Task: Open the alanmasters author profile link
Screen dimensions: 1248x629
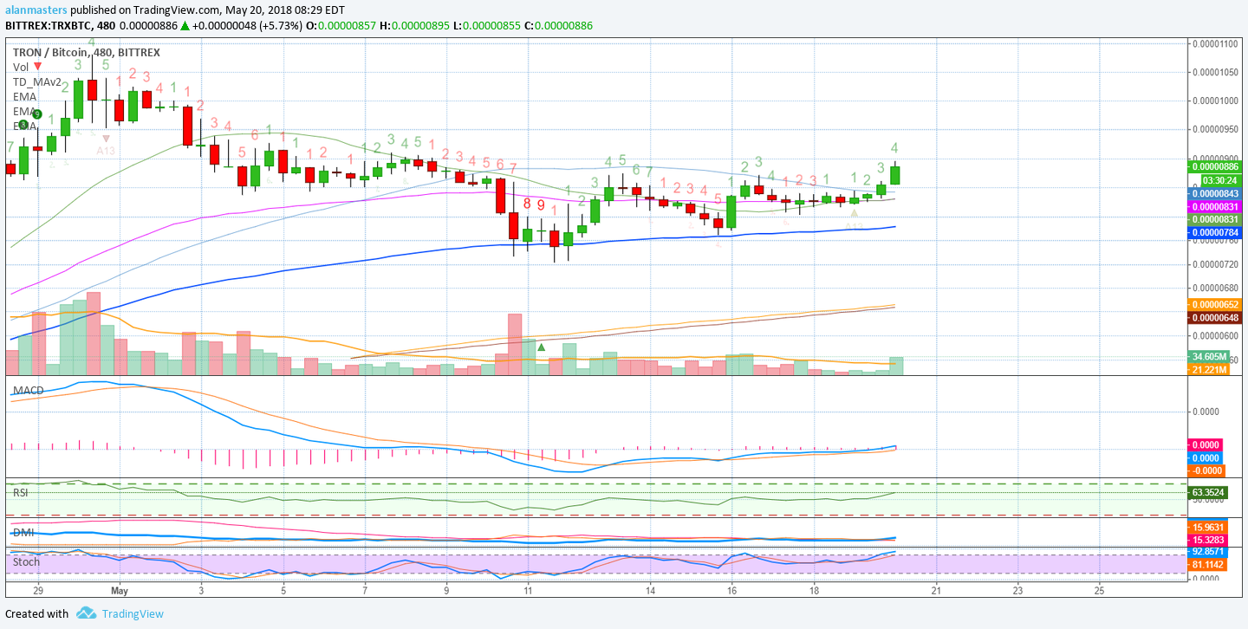Action: tap(36, 10)
